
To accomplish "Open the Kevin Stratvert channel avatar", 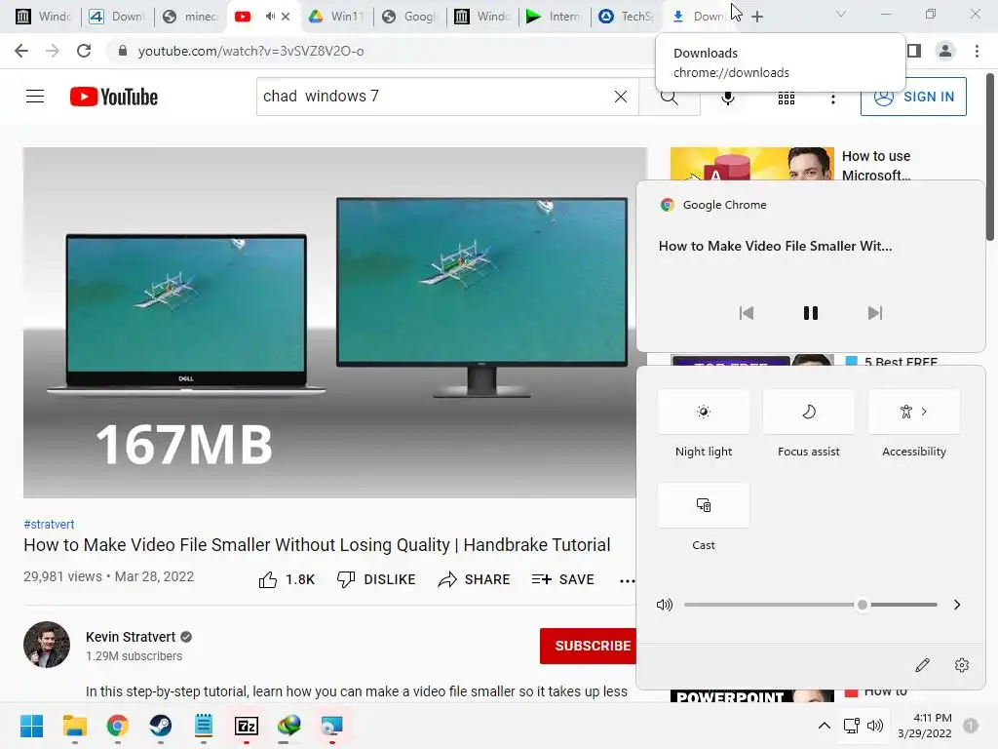I will coord(47,645).
